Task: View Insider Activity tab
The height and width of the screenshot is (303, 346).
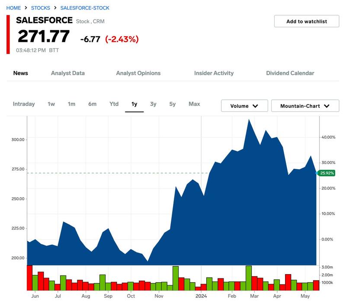Action: (214, 73)
